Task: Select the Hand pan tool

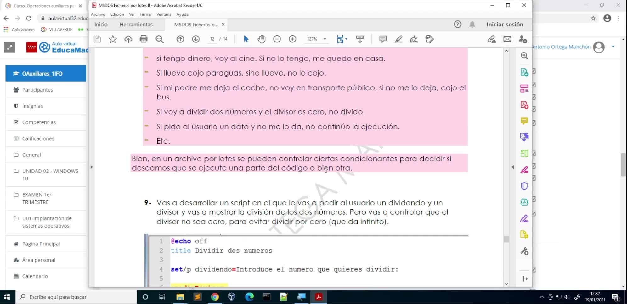Action: point(262,39)
